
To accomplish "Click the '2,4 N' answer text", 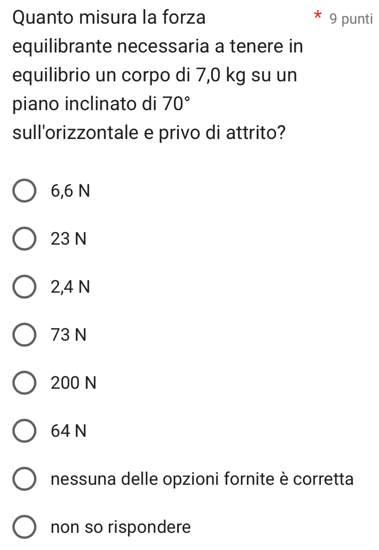I will [x=71, y=287].
